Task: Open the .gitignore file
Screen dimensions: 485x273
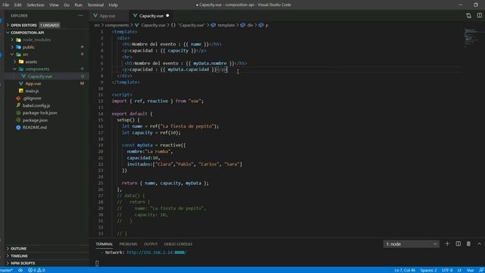Action: click(32, 98)
